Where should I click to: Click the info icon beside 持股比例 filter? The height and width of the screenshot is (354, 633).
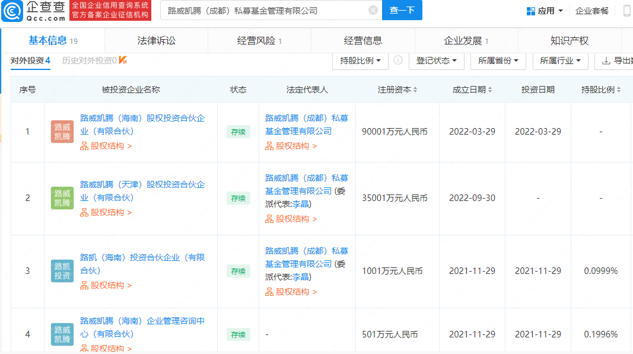coord(397,60)
